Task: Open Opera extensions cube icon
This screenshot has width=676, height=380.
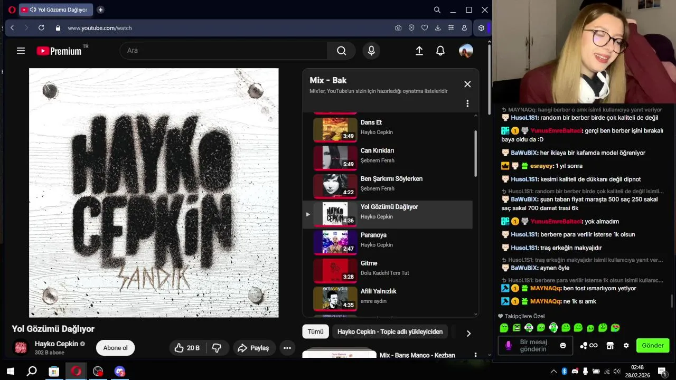Action: pyautogui.click(x=481, y=28)
